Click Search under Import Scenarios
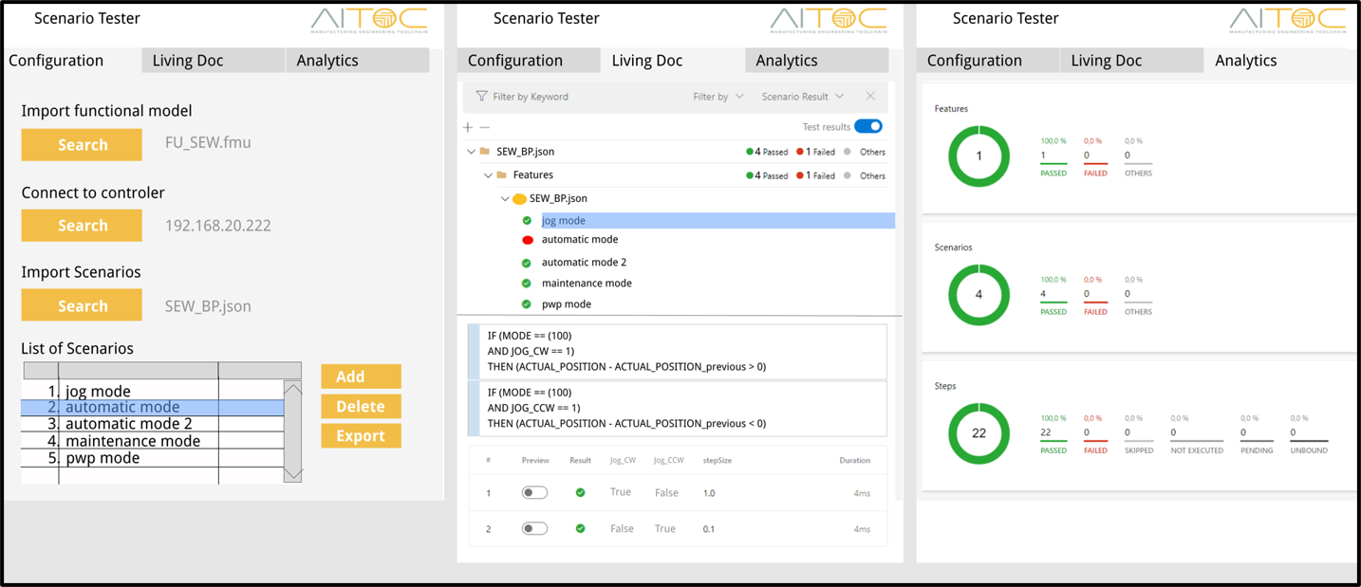This screenshot has height=587, width=1361. (x=82, y=306)
